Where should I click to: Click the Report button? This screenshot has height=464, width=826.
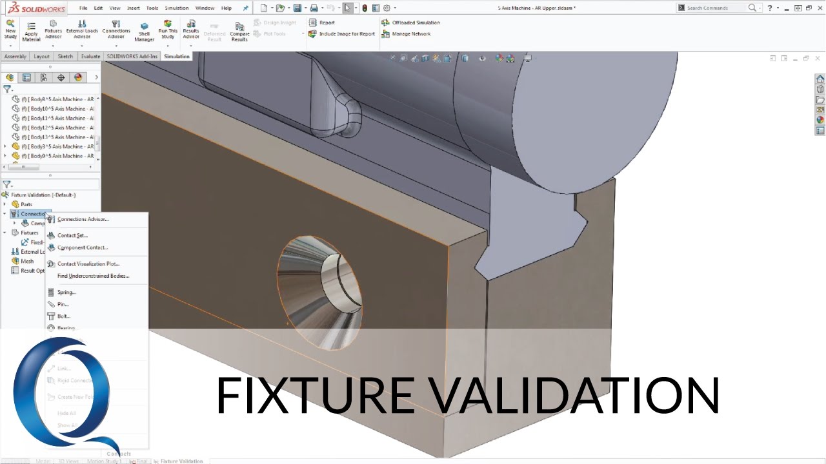[x=321, y=23]
